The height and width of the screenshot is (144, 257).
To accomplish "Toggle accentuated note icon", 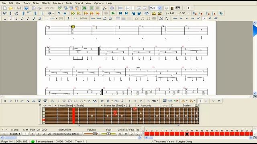I will (22, 101).
